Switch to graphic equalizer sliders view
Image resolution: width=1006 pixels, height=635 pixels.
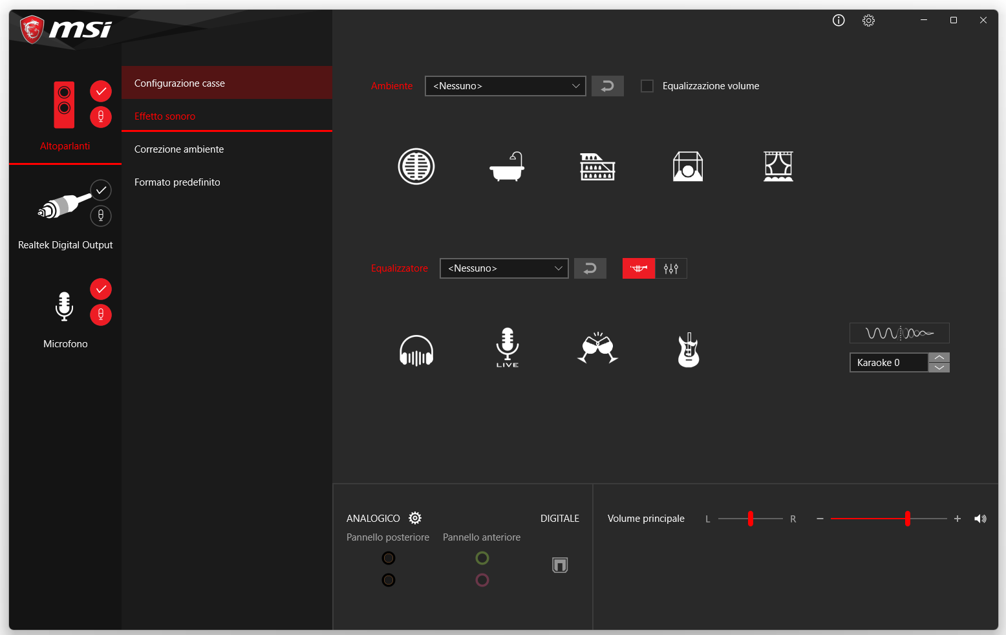pyautogui.click(x=671, y=268)
